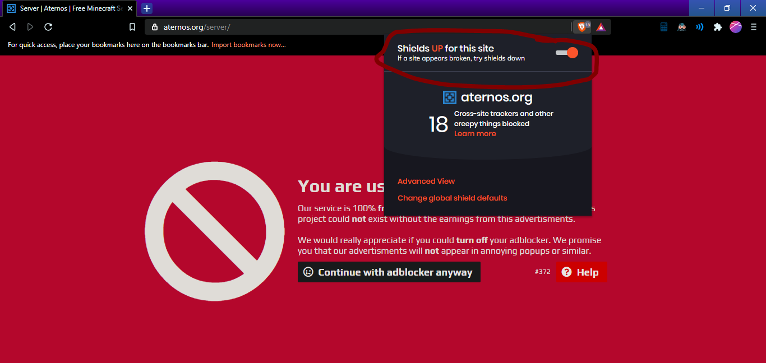Click Change global shield defaults
This screenshot has height=363, width=766.
tap(452, 198)
